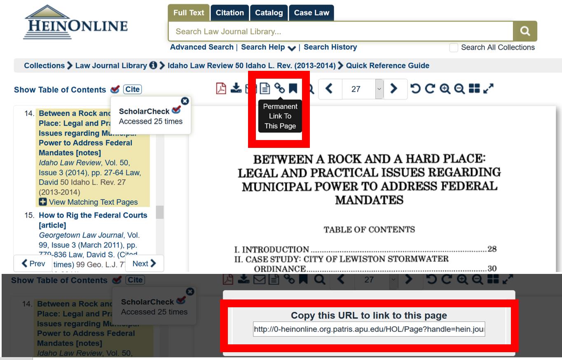The image size is (562, 360).
Task: Rotate the page clockwise
Action: point(430,89)
